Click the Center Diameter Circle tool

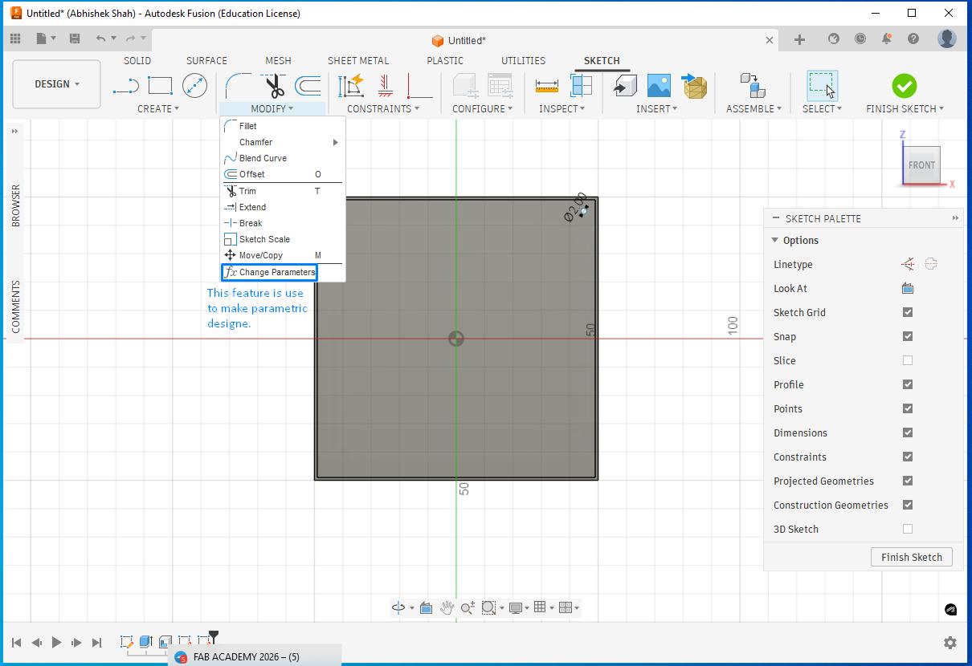click(x=194, y=85)
